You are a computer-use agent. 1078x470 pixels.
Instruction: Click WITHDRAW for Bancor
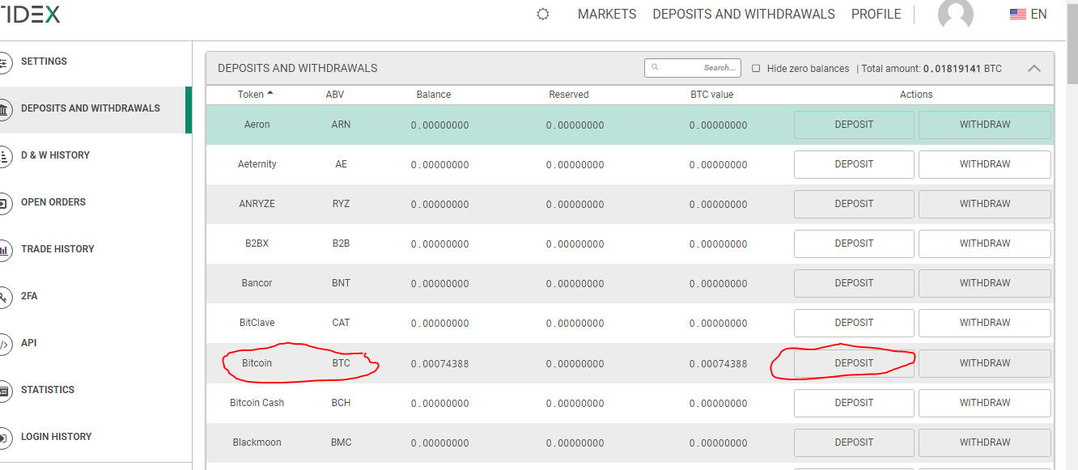(x=985, y=283)
